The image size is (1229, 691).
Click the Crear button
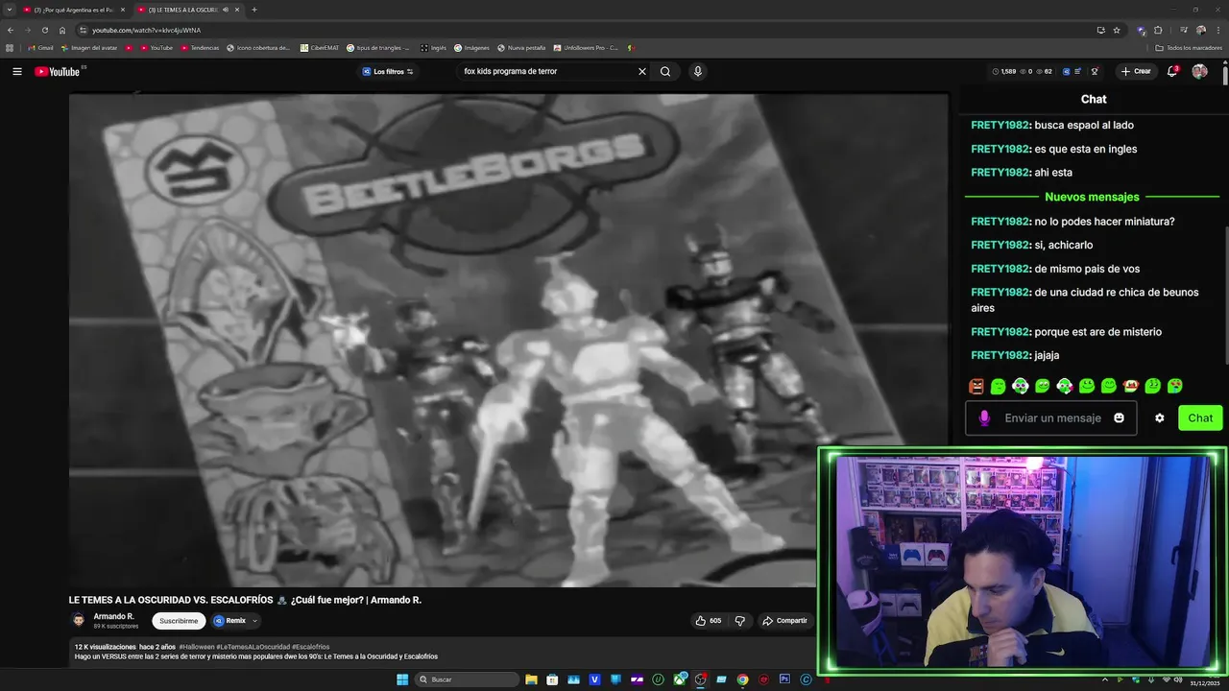click(x=1136, y=71)
